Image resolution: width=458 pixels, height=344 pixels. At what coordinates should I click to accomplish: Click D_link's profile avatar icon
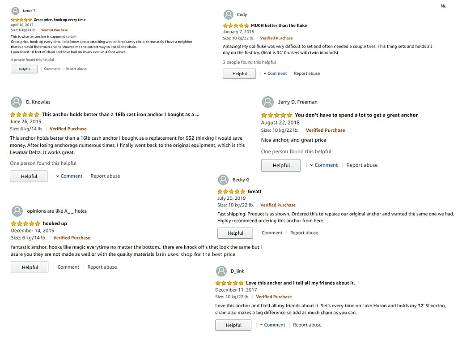pyautogui.click(x=221, y=271)
